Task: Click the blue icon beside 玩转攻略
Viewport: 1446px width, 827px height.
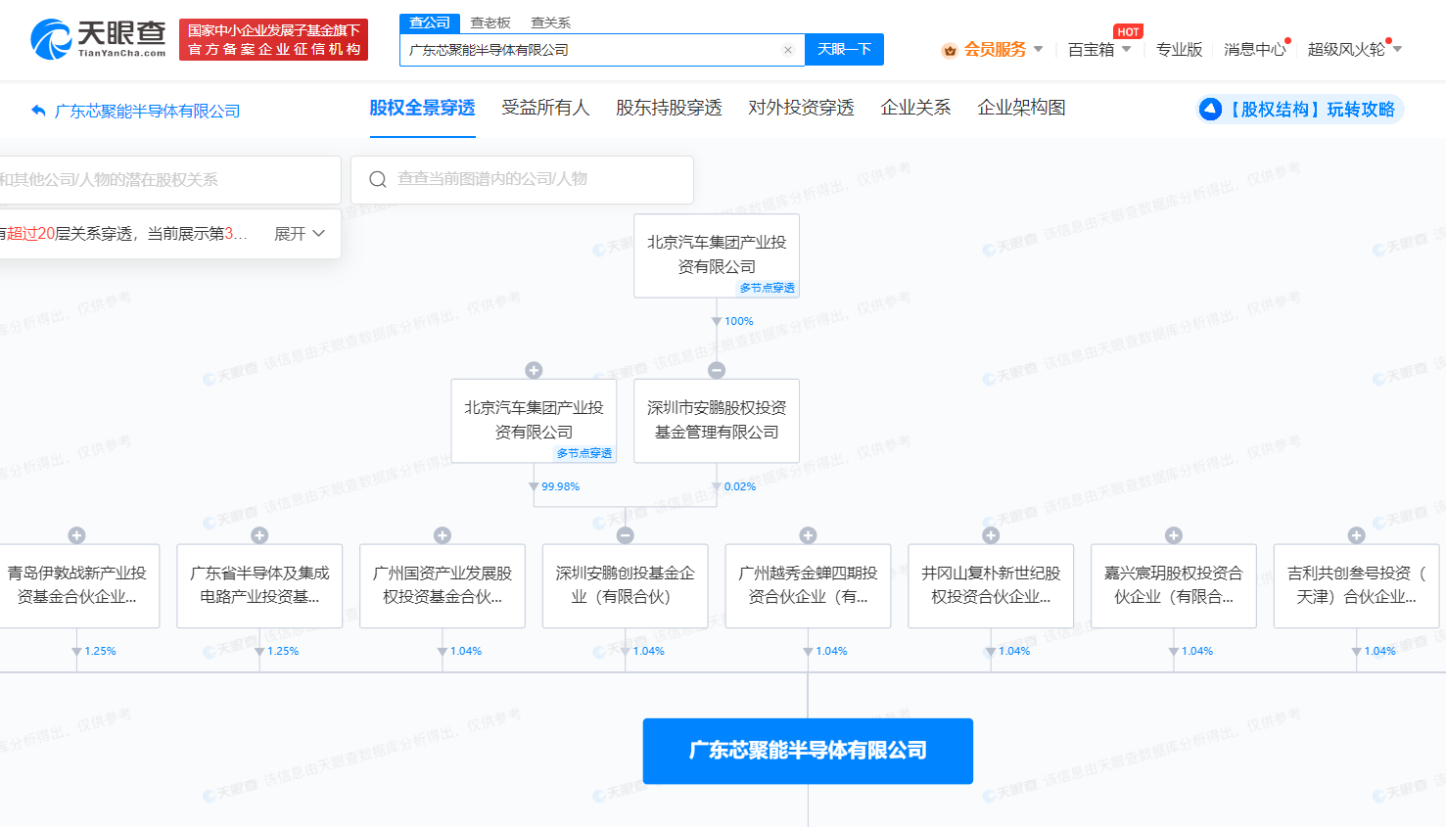Action: [1210, 110]
